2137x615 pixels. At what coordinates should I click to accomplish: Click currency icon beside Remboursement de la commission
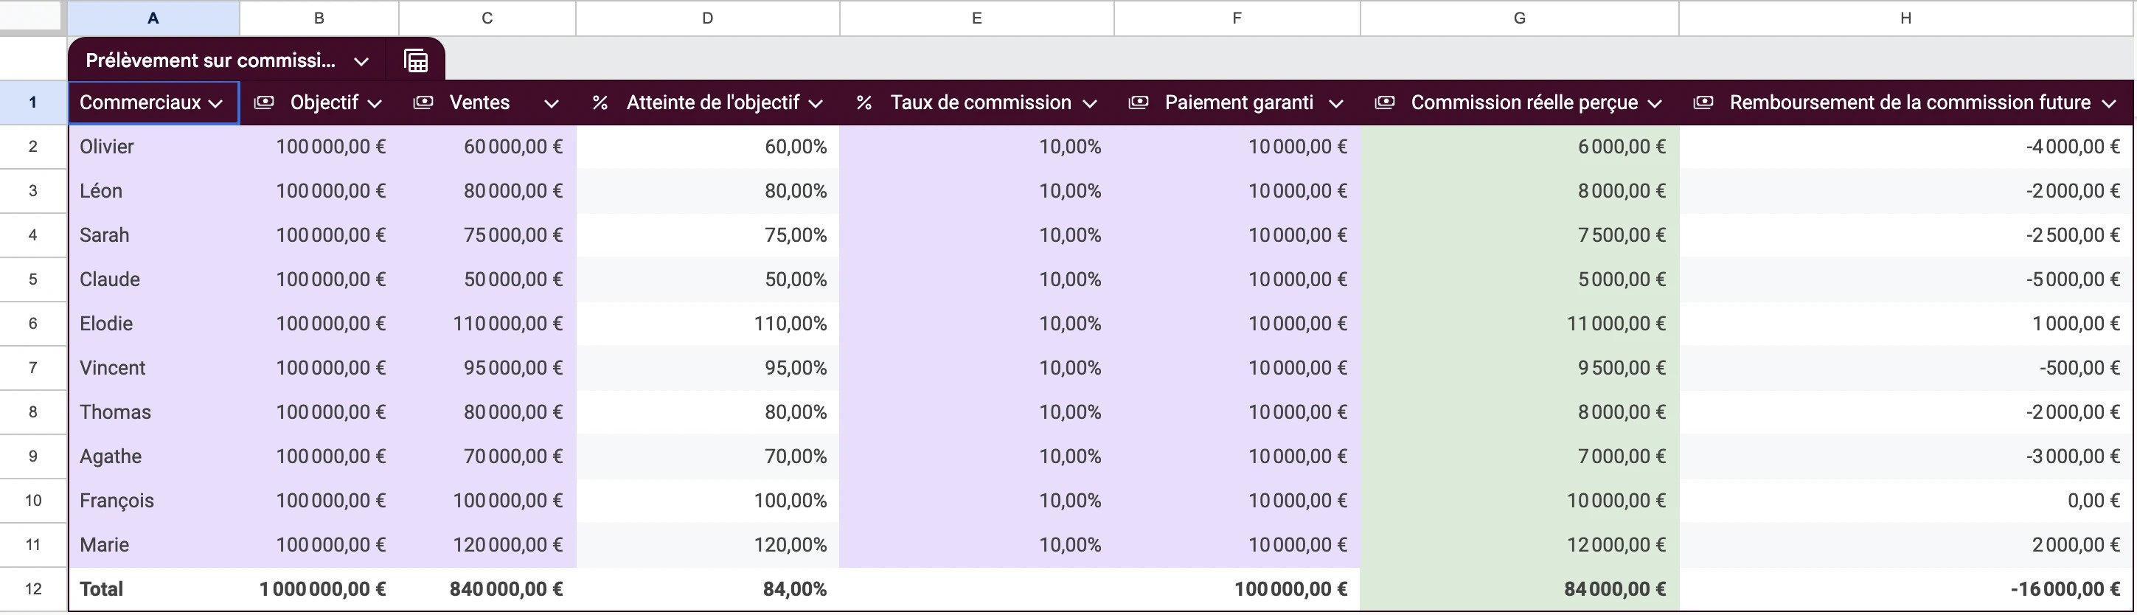pyautogui.click(x=1703, y=102)
